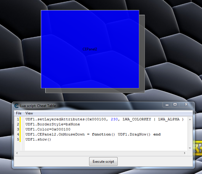Click the UDF1.Color=0x000100 line
Image resolution: width=202 pixels, height=174 pixels.
coord(48,129)
